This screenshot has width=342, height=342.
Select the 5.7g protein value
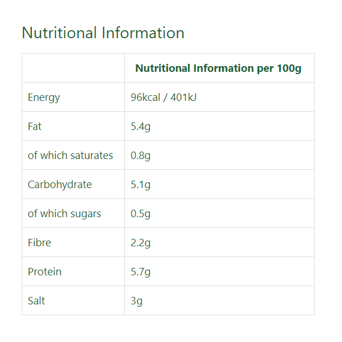point(140,272)
